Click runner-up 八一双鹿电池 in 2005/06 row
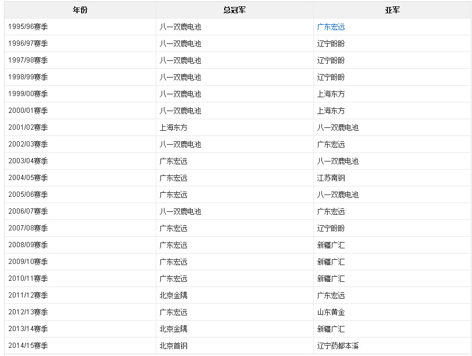This screenshot has height=356, width=472. [338, 194]
